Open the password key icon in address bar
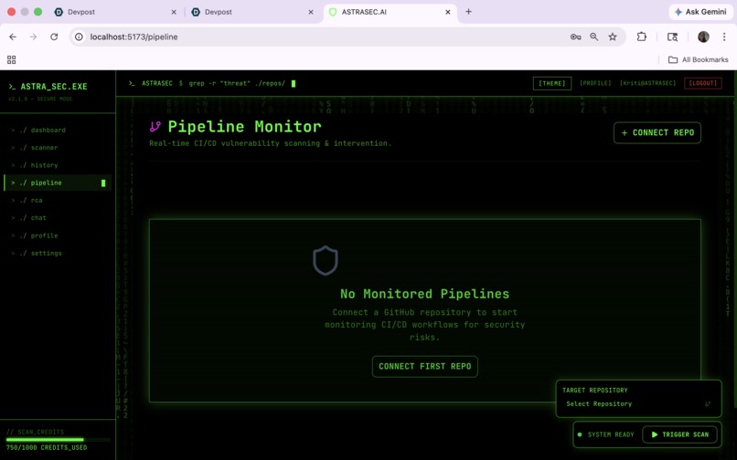This screenshot has width=737, height=460. click(575, 37)
